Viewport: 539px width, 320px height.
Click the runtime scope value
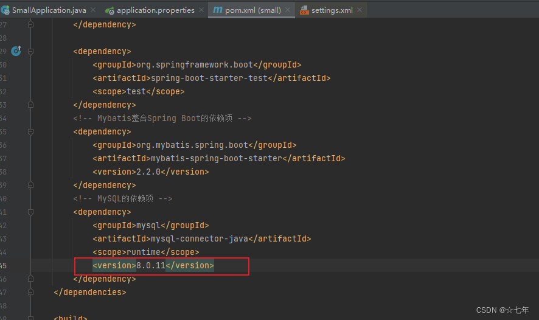tap(144, 252)
